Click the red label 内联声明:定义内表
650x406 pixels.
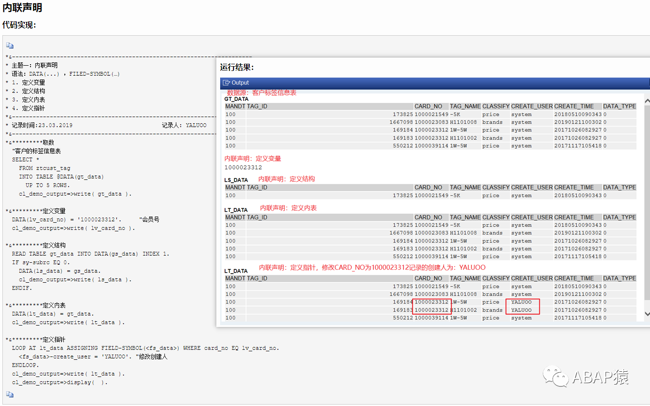(x=288, y=208)
